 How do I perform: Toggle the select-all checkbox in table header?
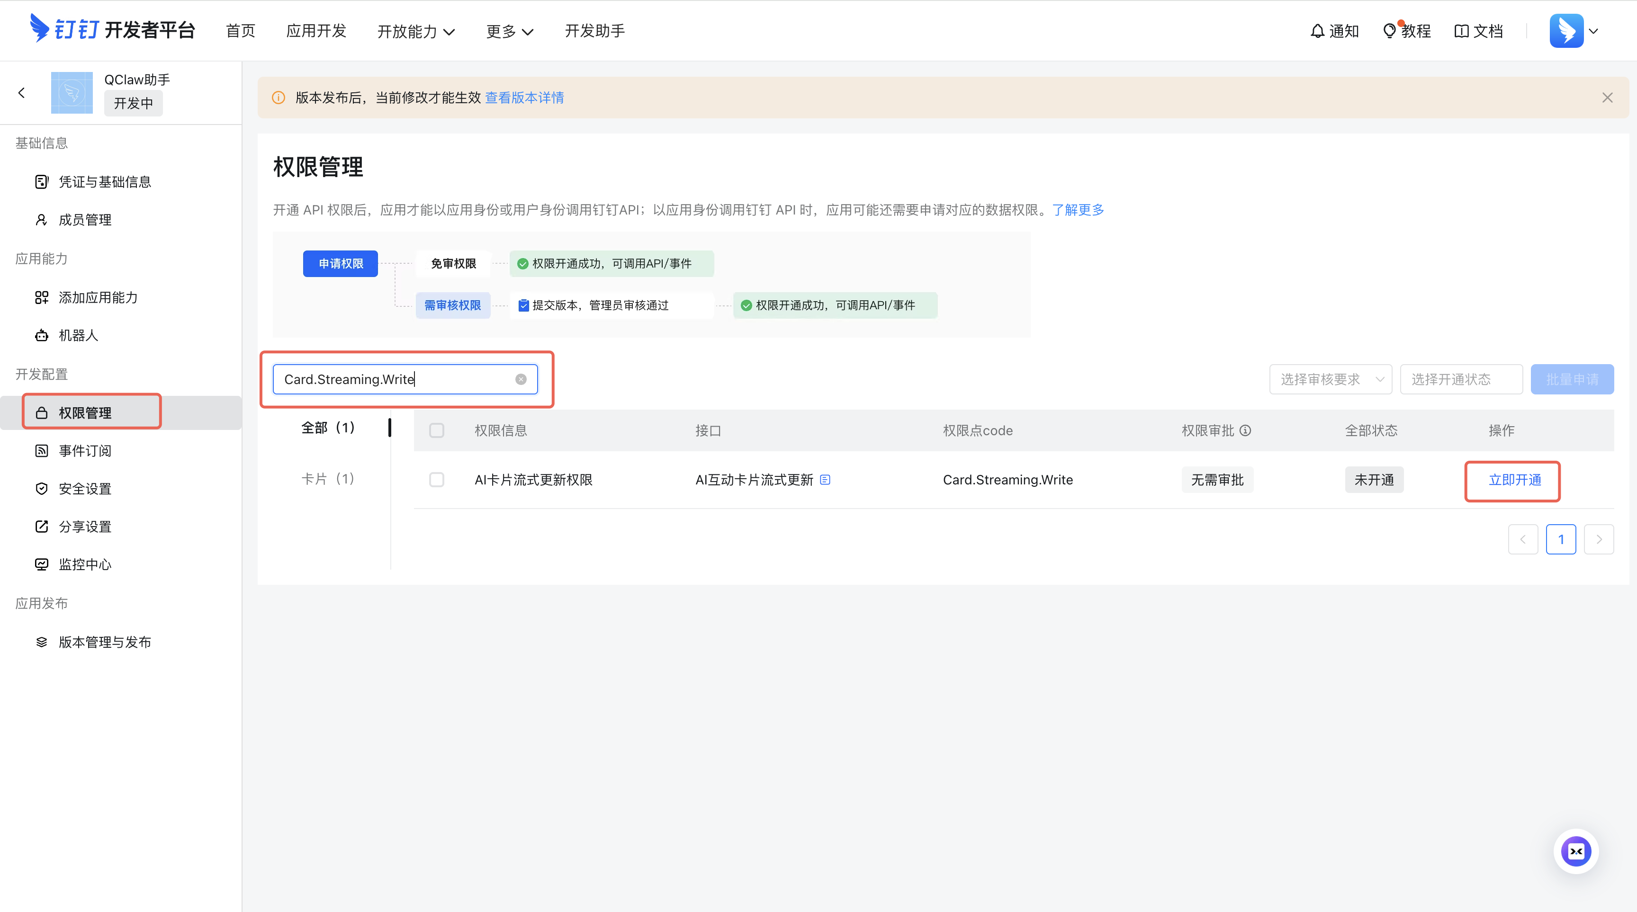pos(437,430)
